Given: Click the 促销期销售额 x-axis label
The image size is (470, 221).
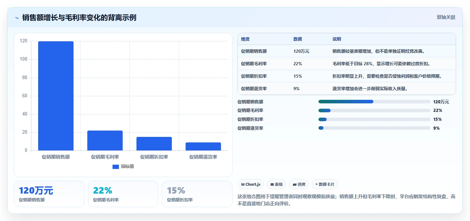Looking at the screenshot, I should [x=56, y=157].
